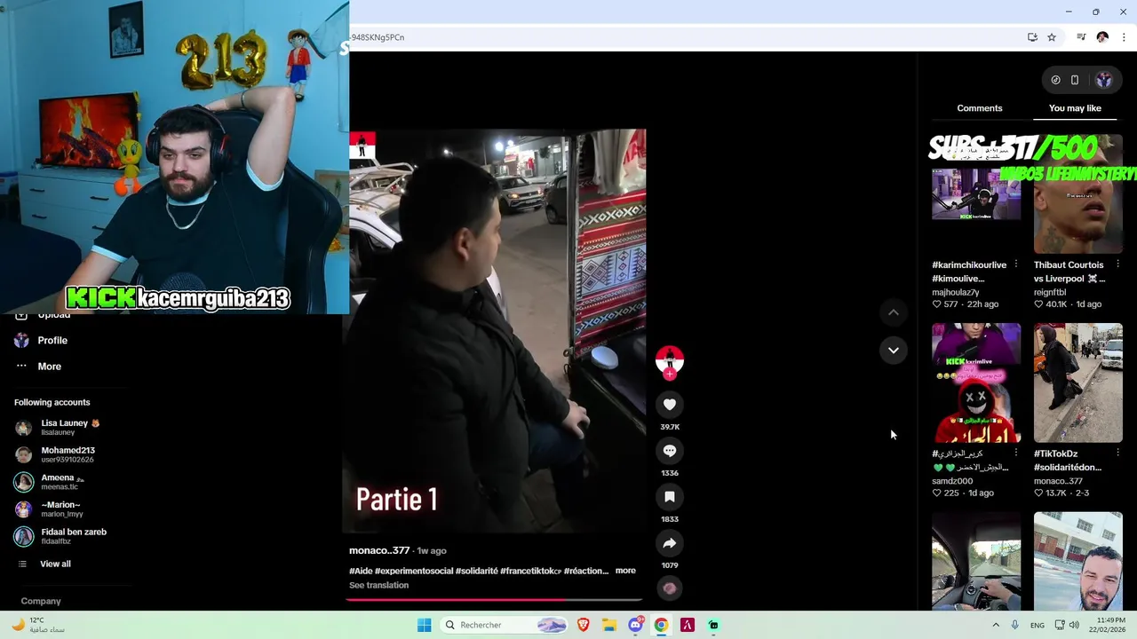Click the #Aide hashtag in the caption
Screen dimensions: 1137x639
tap(361, 571)
